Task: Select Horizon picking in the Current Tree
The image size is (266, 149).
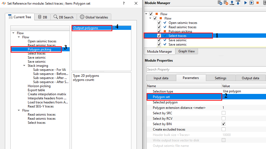Action: pyautogui.click(x=39, y=86)
